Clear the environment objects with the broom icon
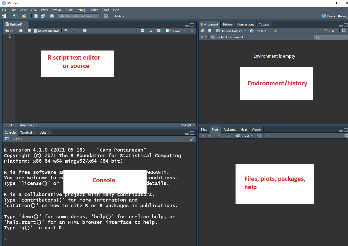 [x=276, y=31]
